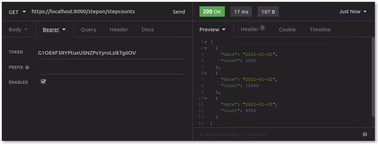Open the Just Now response history dropdown
Screen dimensions: 378x144
click(x=353, y=12)
